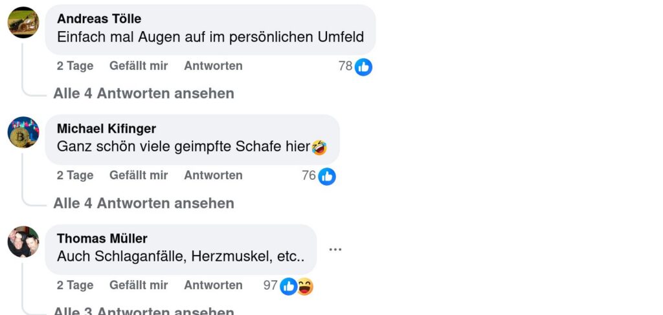Click laughing emoji reaction on Thomas's comment
This screenshot has width=663, height=315.
[305, 286]
